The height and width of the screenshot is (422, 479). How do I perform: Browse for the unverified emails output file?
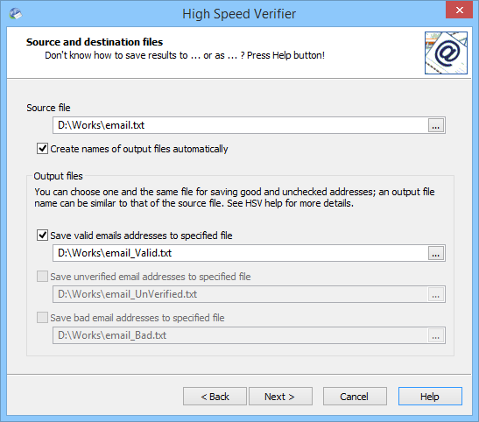435,294
